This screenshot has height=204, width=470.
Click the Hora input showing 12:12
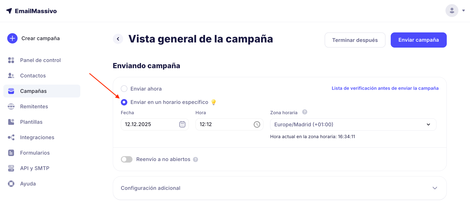223,125
